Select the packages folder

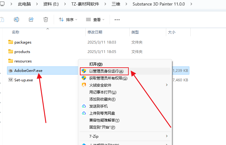point(23,42)
